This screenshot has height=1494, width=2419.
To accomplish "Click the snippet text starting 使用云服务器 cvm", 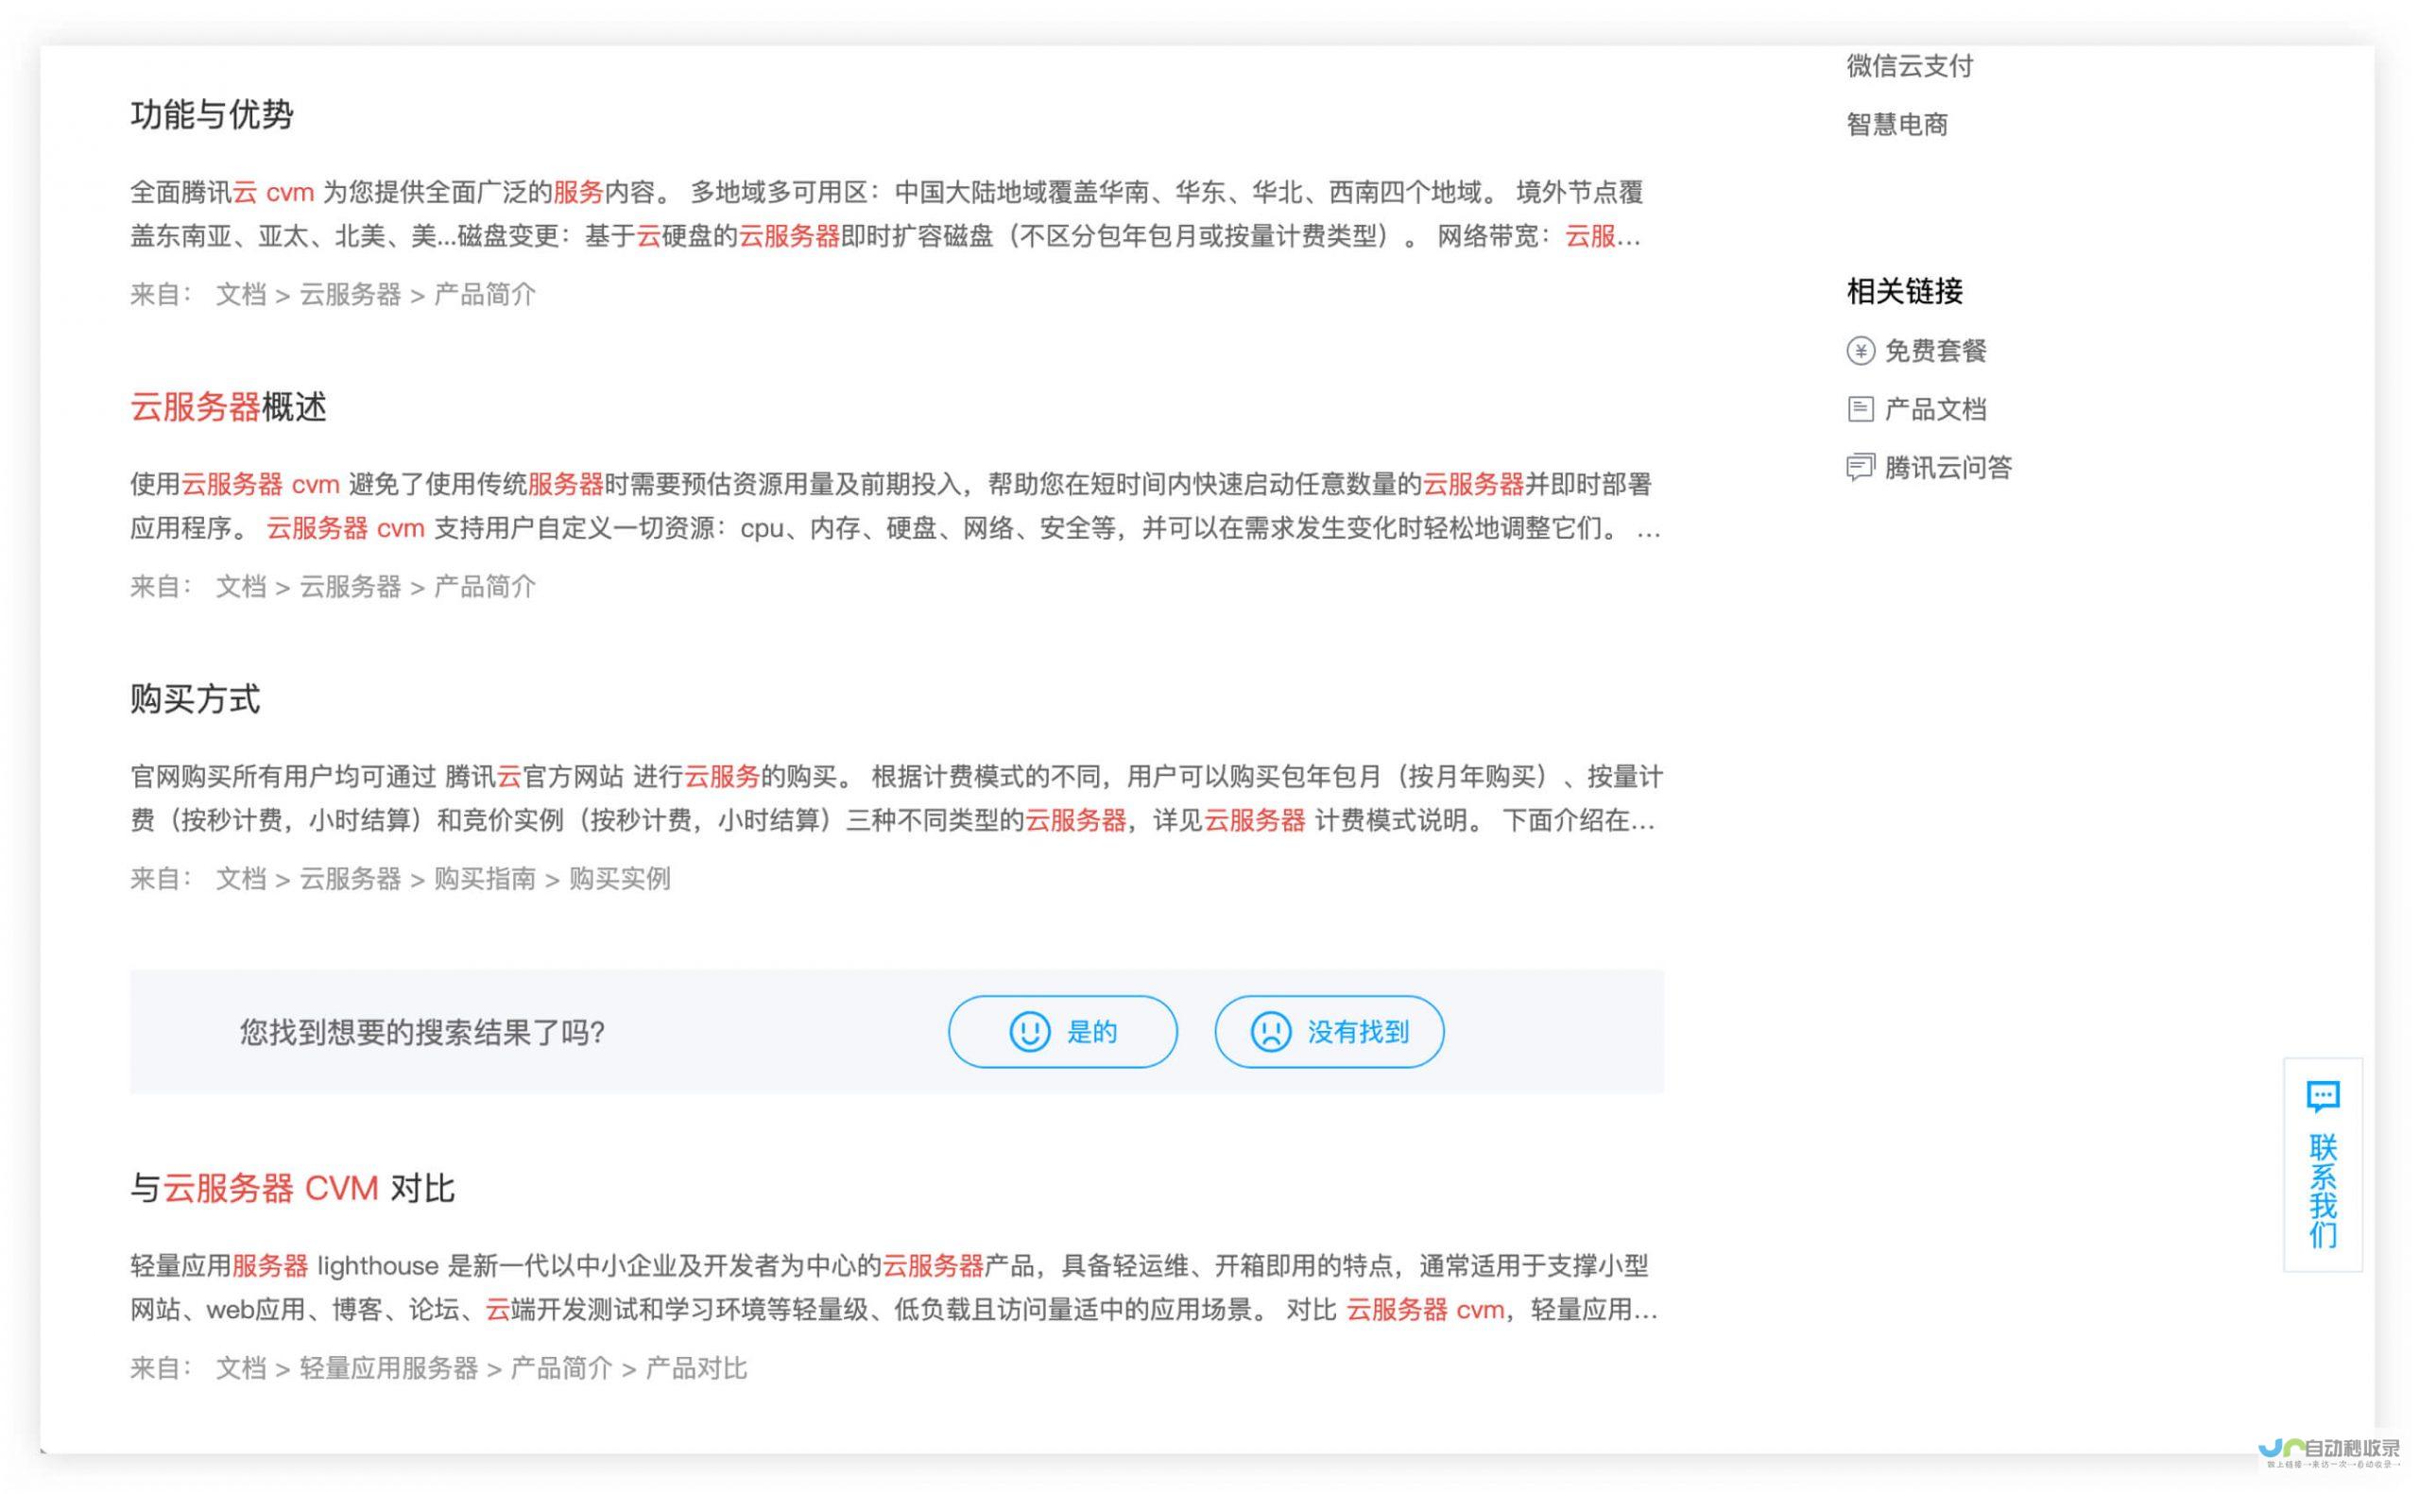I will point(895,507).
